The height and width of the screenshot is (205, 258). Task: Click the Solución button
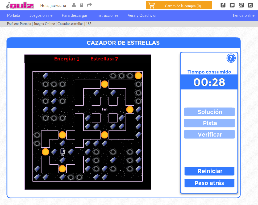pyautogui.click(x=210, y=112)
